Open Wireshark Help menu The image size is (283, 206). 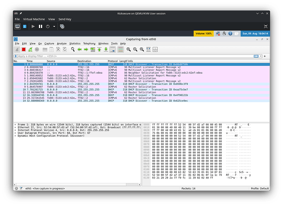pyautogui.click(x=123, y=44)
